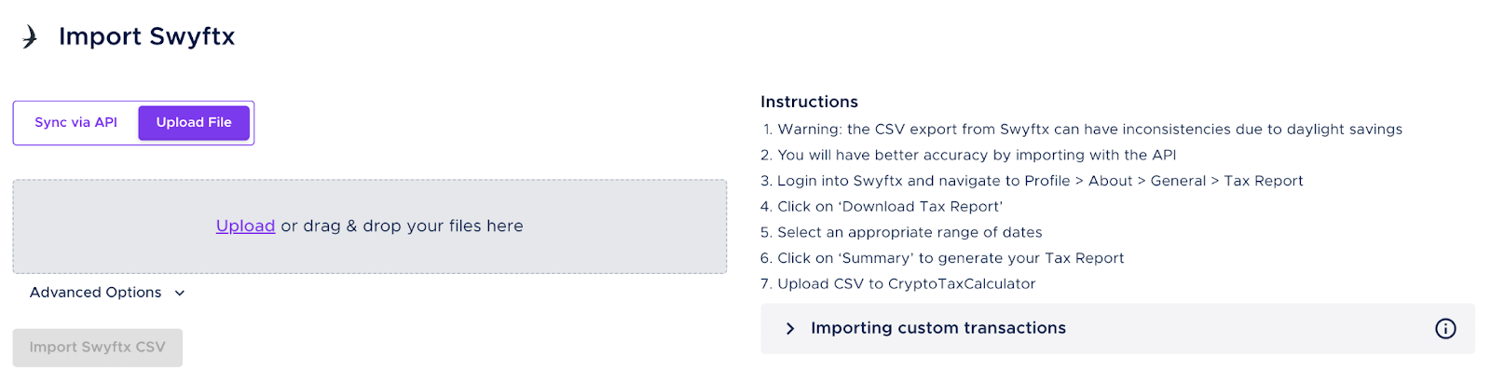Viewport: 1491px width, 384px height.
Task: Switch to Sync via API mode
Action: tap(76, 122)
